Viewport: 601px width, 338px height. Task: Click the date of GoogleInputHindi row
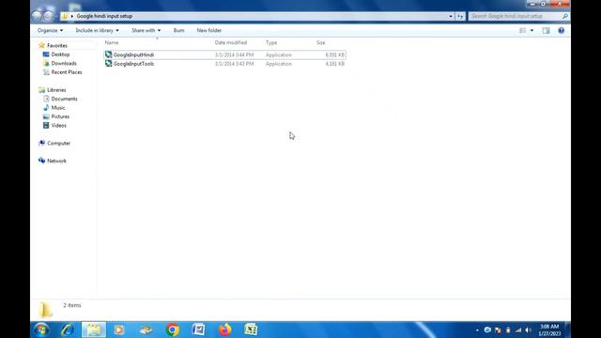pyautogui.click(x=234, y=54)
